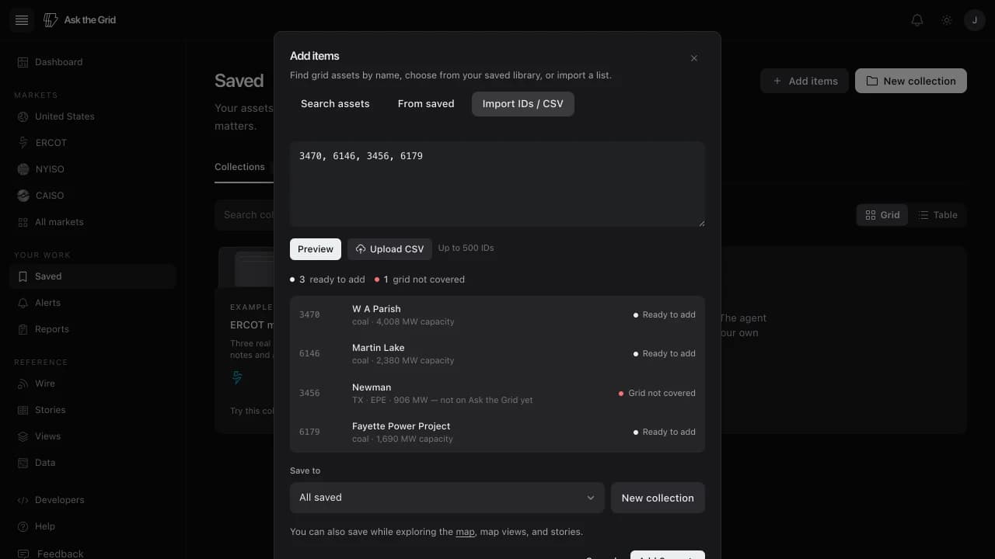
Task: Click New collection button in page header
Action: tap(911, 81)
